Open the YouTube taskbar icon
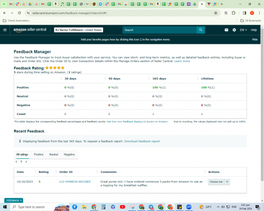The width and height of the screenshot is (264, 211). coord(122,207)
